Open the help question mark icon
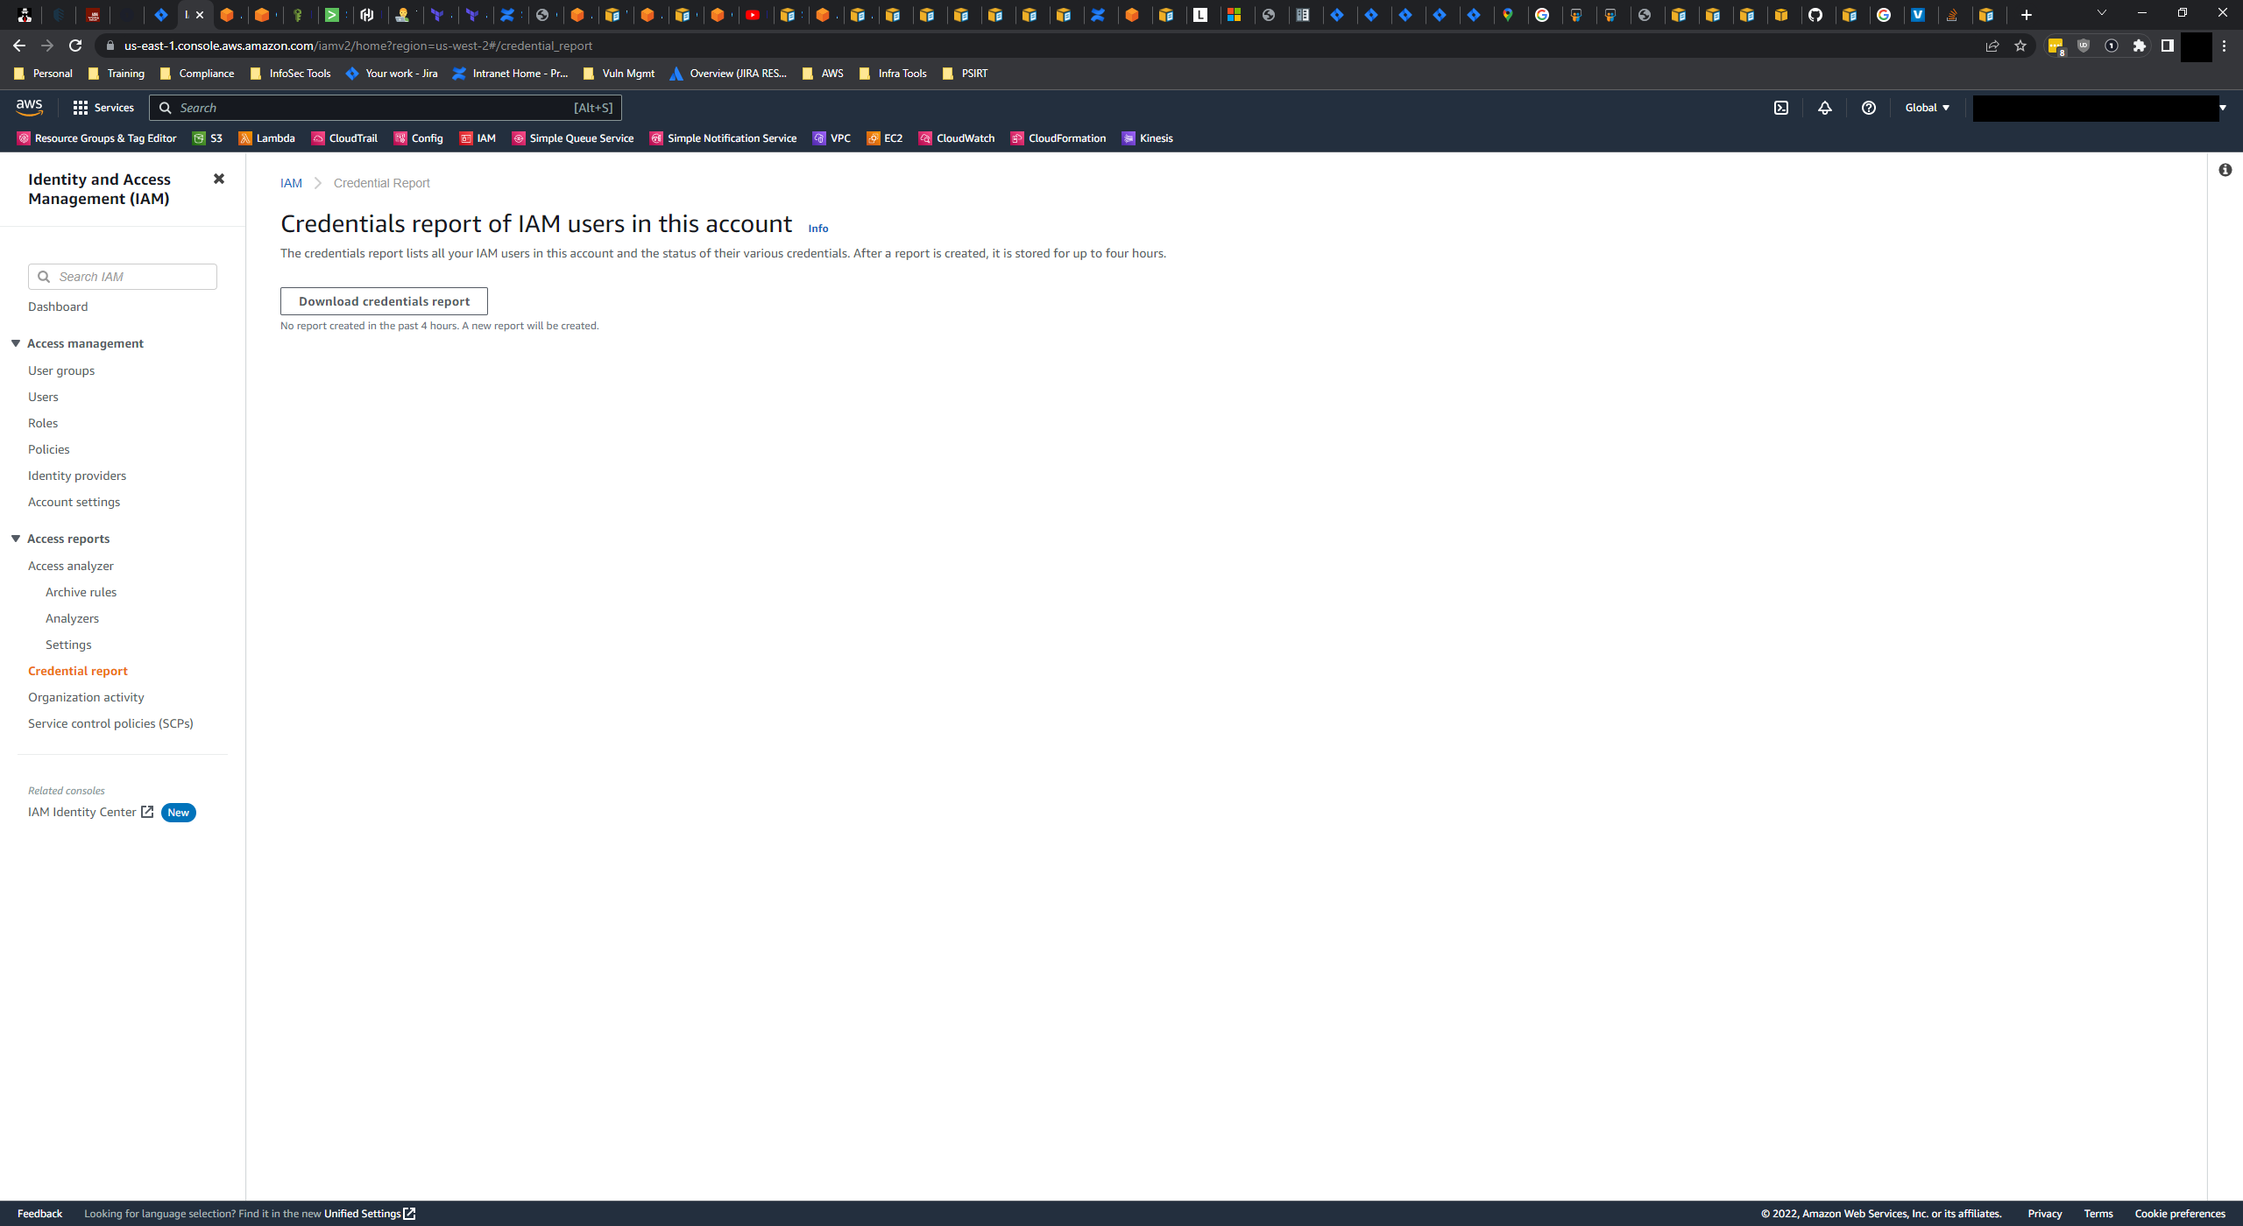Image resolution: width=2243 pixels, height=1226 pixels. click(1869, 108)
